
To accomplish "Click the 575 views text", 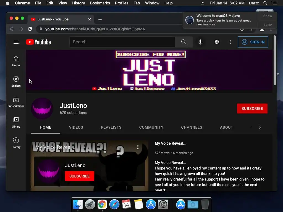I will (x=162, y=153).
